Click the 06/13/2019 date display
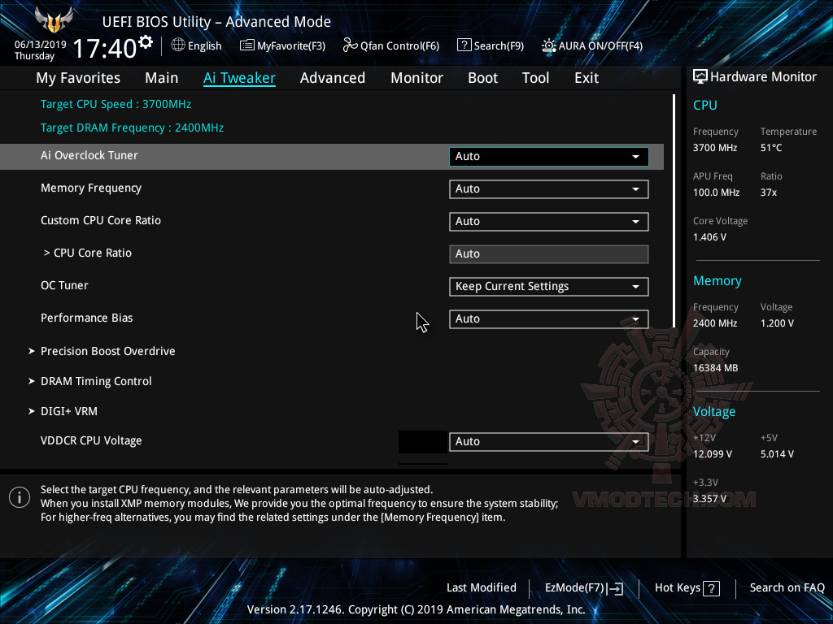Image resolution: width=833 pixels, height=624 pixels. 41,45
